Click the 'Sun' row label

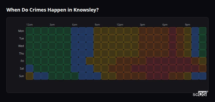(21, 76)
